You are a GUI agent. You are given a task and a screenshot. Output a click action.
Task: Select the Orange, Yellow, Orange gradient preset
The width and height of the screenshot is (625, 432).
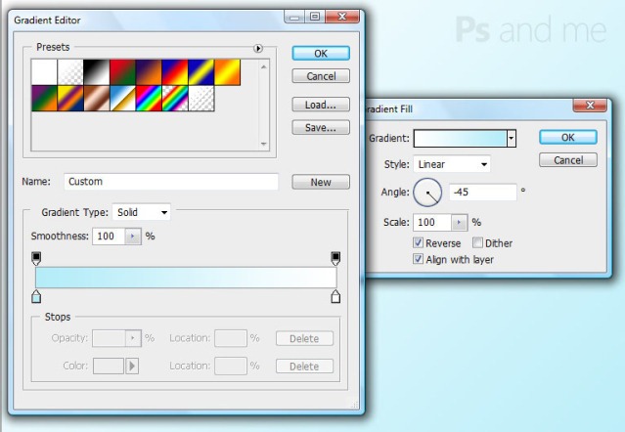(227, 72)
